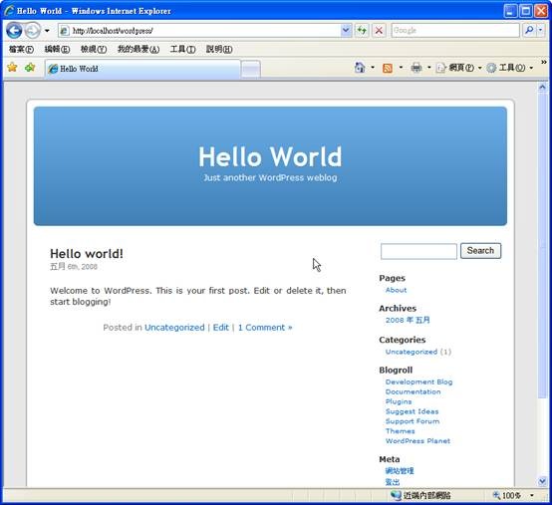Open the Documentation blogroll link
552x505 pixels.
pos(413,391)
